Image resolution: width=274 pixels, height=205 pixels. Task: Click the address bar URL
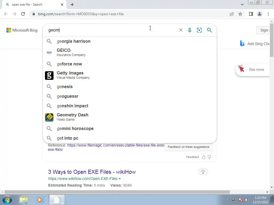[81, 14]
